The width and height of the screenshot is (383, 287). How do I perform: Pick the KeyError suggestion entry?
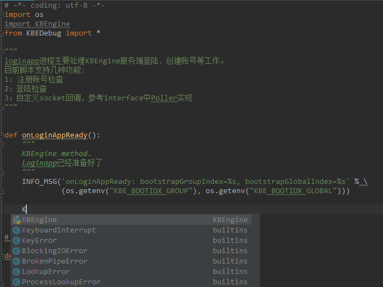point(39,241)
